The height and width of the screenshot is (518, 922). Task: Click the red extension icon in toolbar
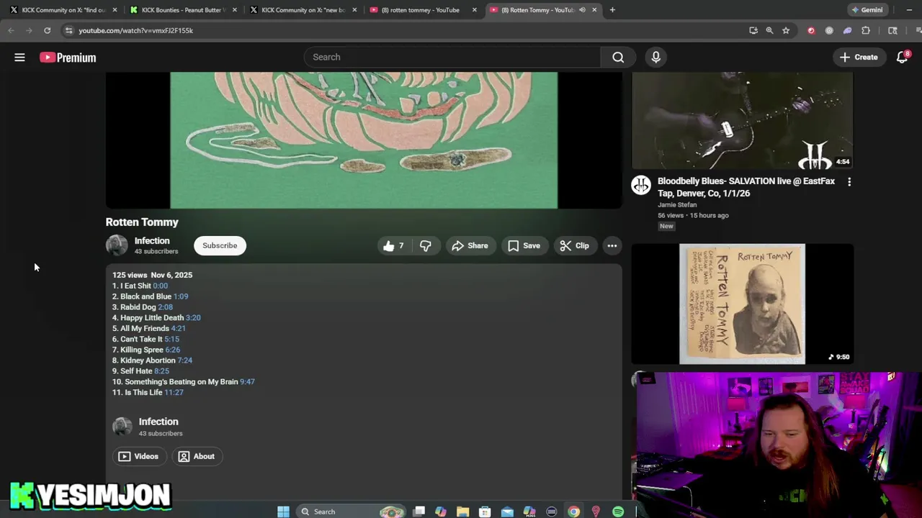[x=811, y=30]
